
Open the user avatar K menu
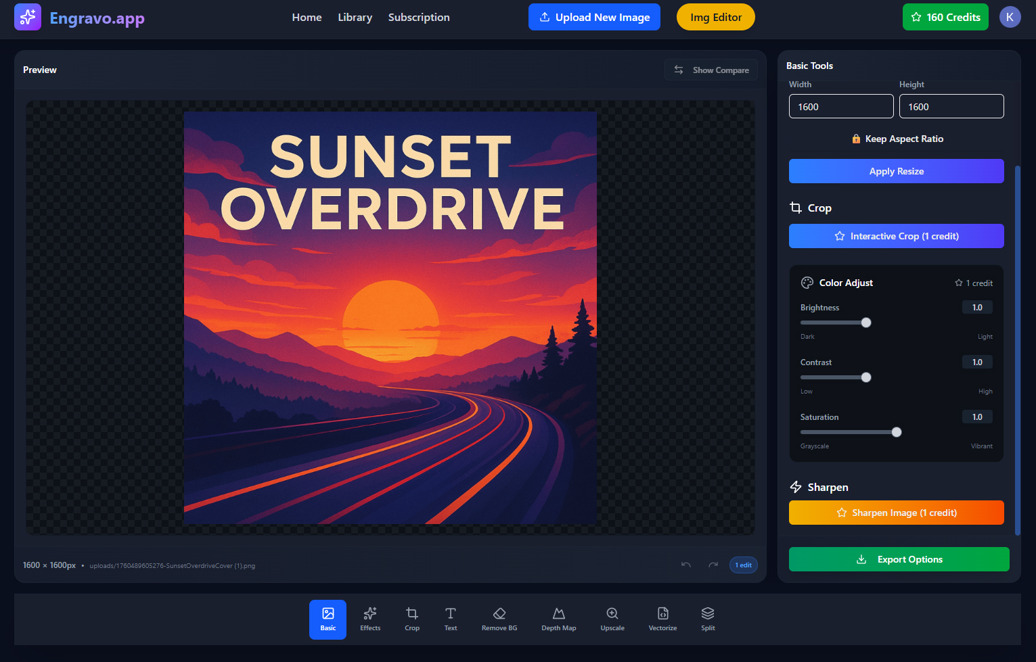[1010, 18]
